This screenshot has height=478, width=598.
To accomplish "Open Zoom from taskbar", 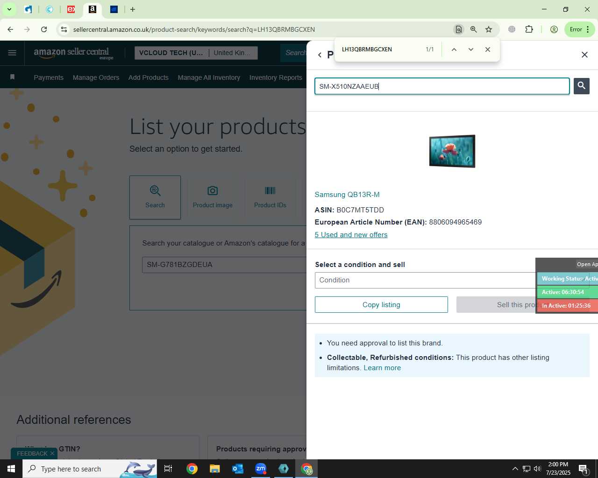I will tap(261, 469).
